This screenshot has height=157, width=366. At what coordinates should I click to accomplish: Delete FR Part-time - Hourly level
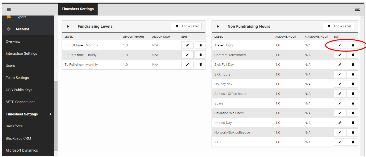click(x=200, y=55)
